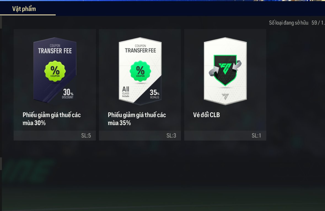Screen dimensions: 325x211
Task: Click the SL:1 quantity bar
Action: tap(225, 135)
